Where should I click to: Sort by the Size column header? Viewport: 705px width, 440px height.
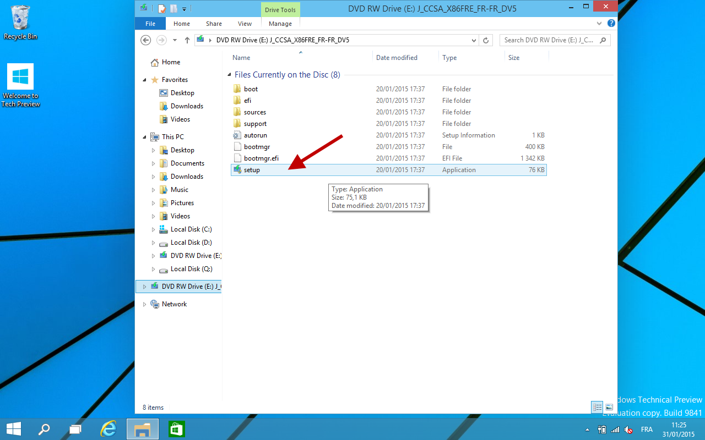[x=514, y=58]
